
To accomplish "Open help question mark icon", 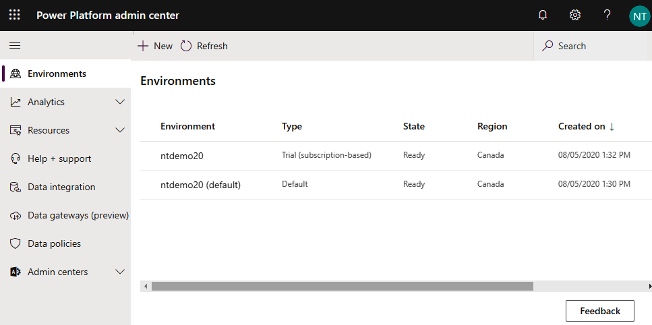I will click(607, 16).
